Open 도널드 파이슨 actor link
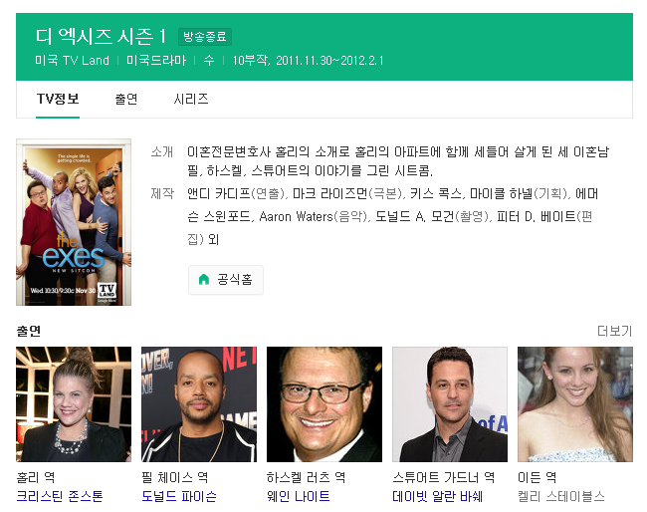The width and height of the screenshot is (647, 512). pyautogui.click(x=178, y=496)
